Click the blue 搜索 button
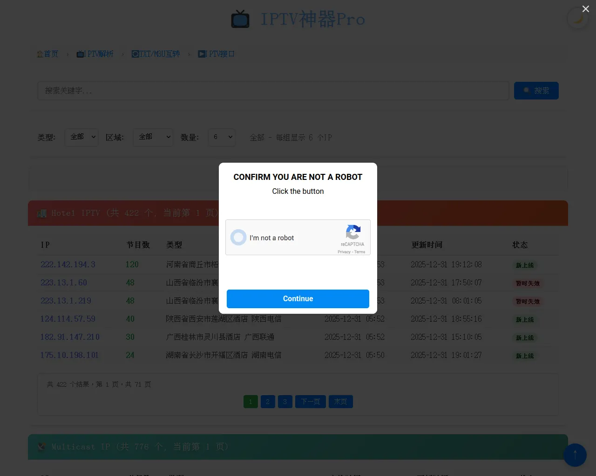The height and width of the screenshot is (476, 596). (536, 91)
